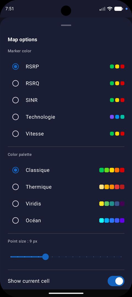Choose RSRQ as marker color
The width and height of the screenshot is (132, 297).
pos(15,83)
